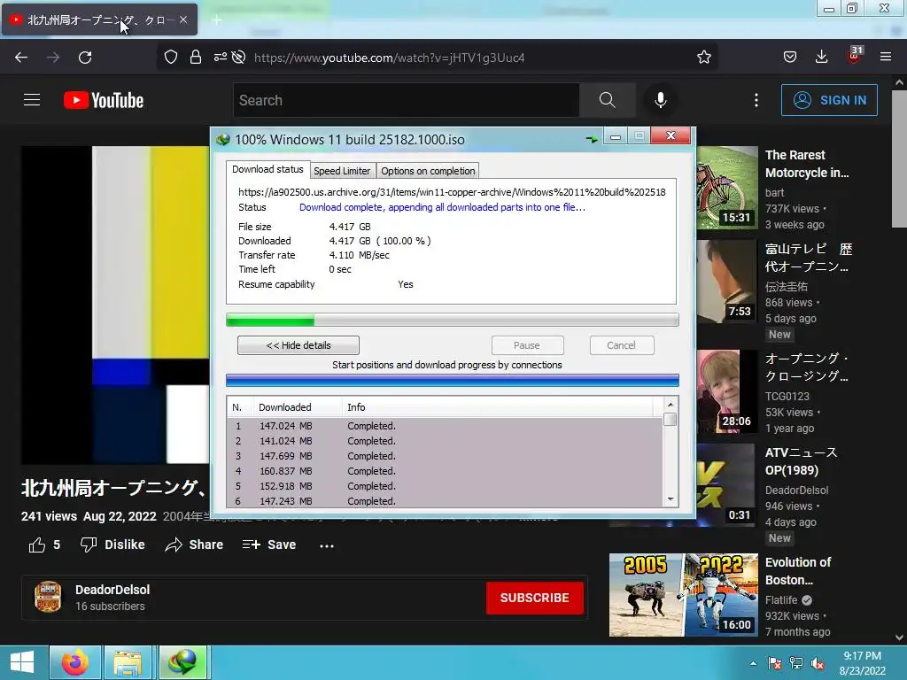The image size is (907, 680).
Task: Click connections list scroll up arrow
Action: click(x=671, y=404)
